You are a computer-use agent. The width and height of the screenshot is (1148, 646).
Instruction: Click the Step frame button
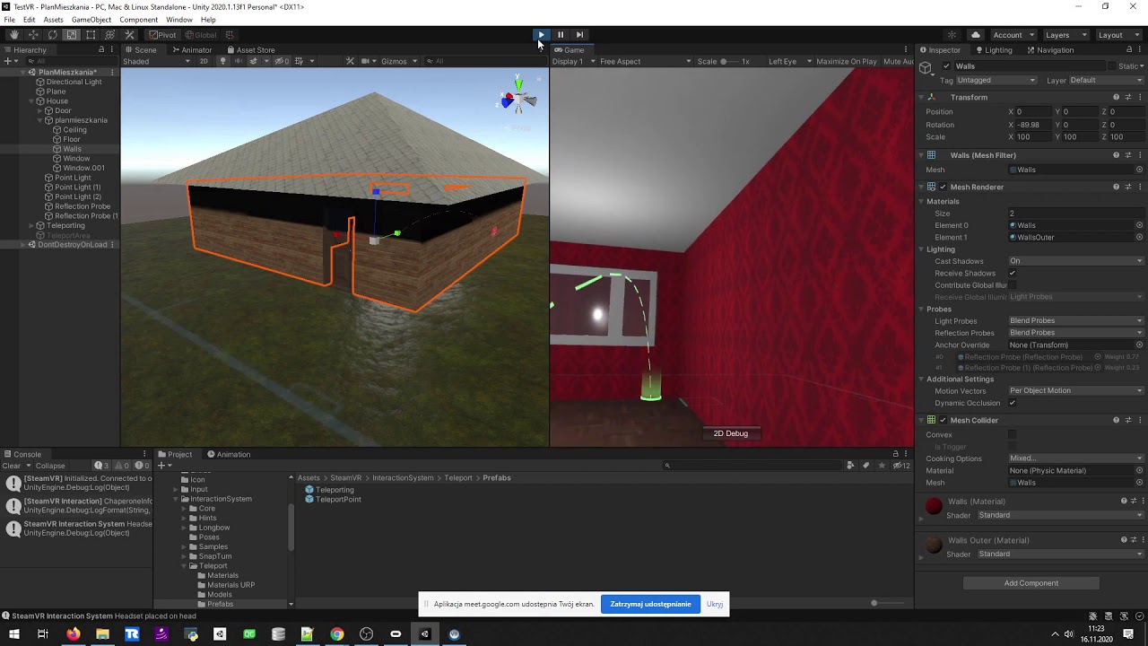pyautogui.click(x=579, y=35)
